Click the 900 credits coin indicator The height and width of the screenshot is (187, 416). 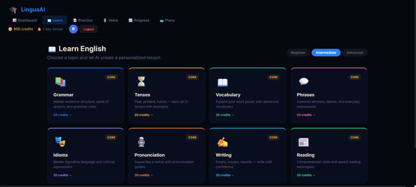(x=21, y=29)
